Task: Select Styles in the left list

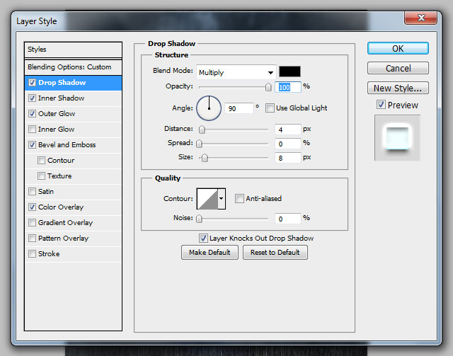Action: (74, 50)
